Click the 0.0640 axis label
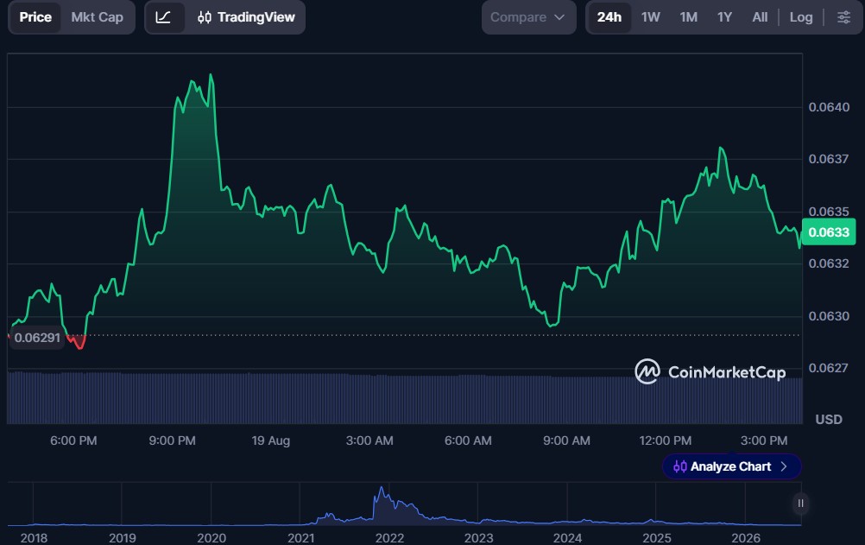This screenshot has width=865, height=545. (829, 107)
